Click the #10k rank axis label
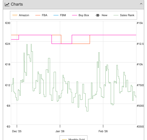 coord(140,64)
